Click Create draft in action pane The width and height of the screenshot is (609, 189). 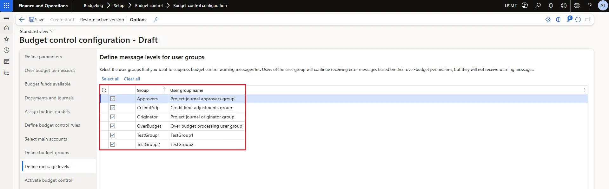[x=62, y=20]
